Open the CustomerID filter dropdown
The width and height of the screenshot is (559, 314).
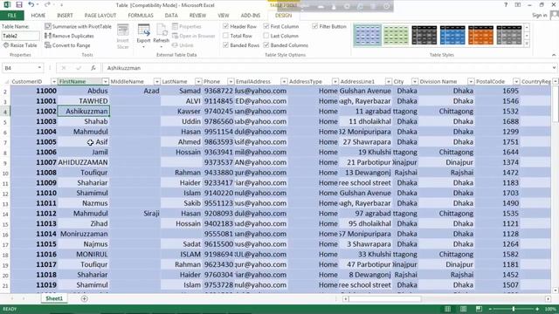53,81
